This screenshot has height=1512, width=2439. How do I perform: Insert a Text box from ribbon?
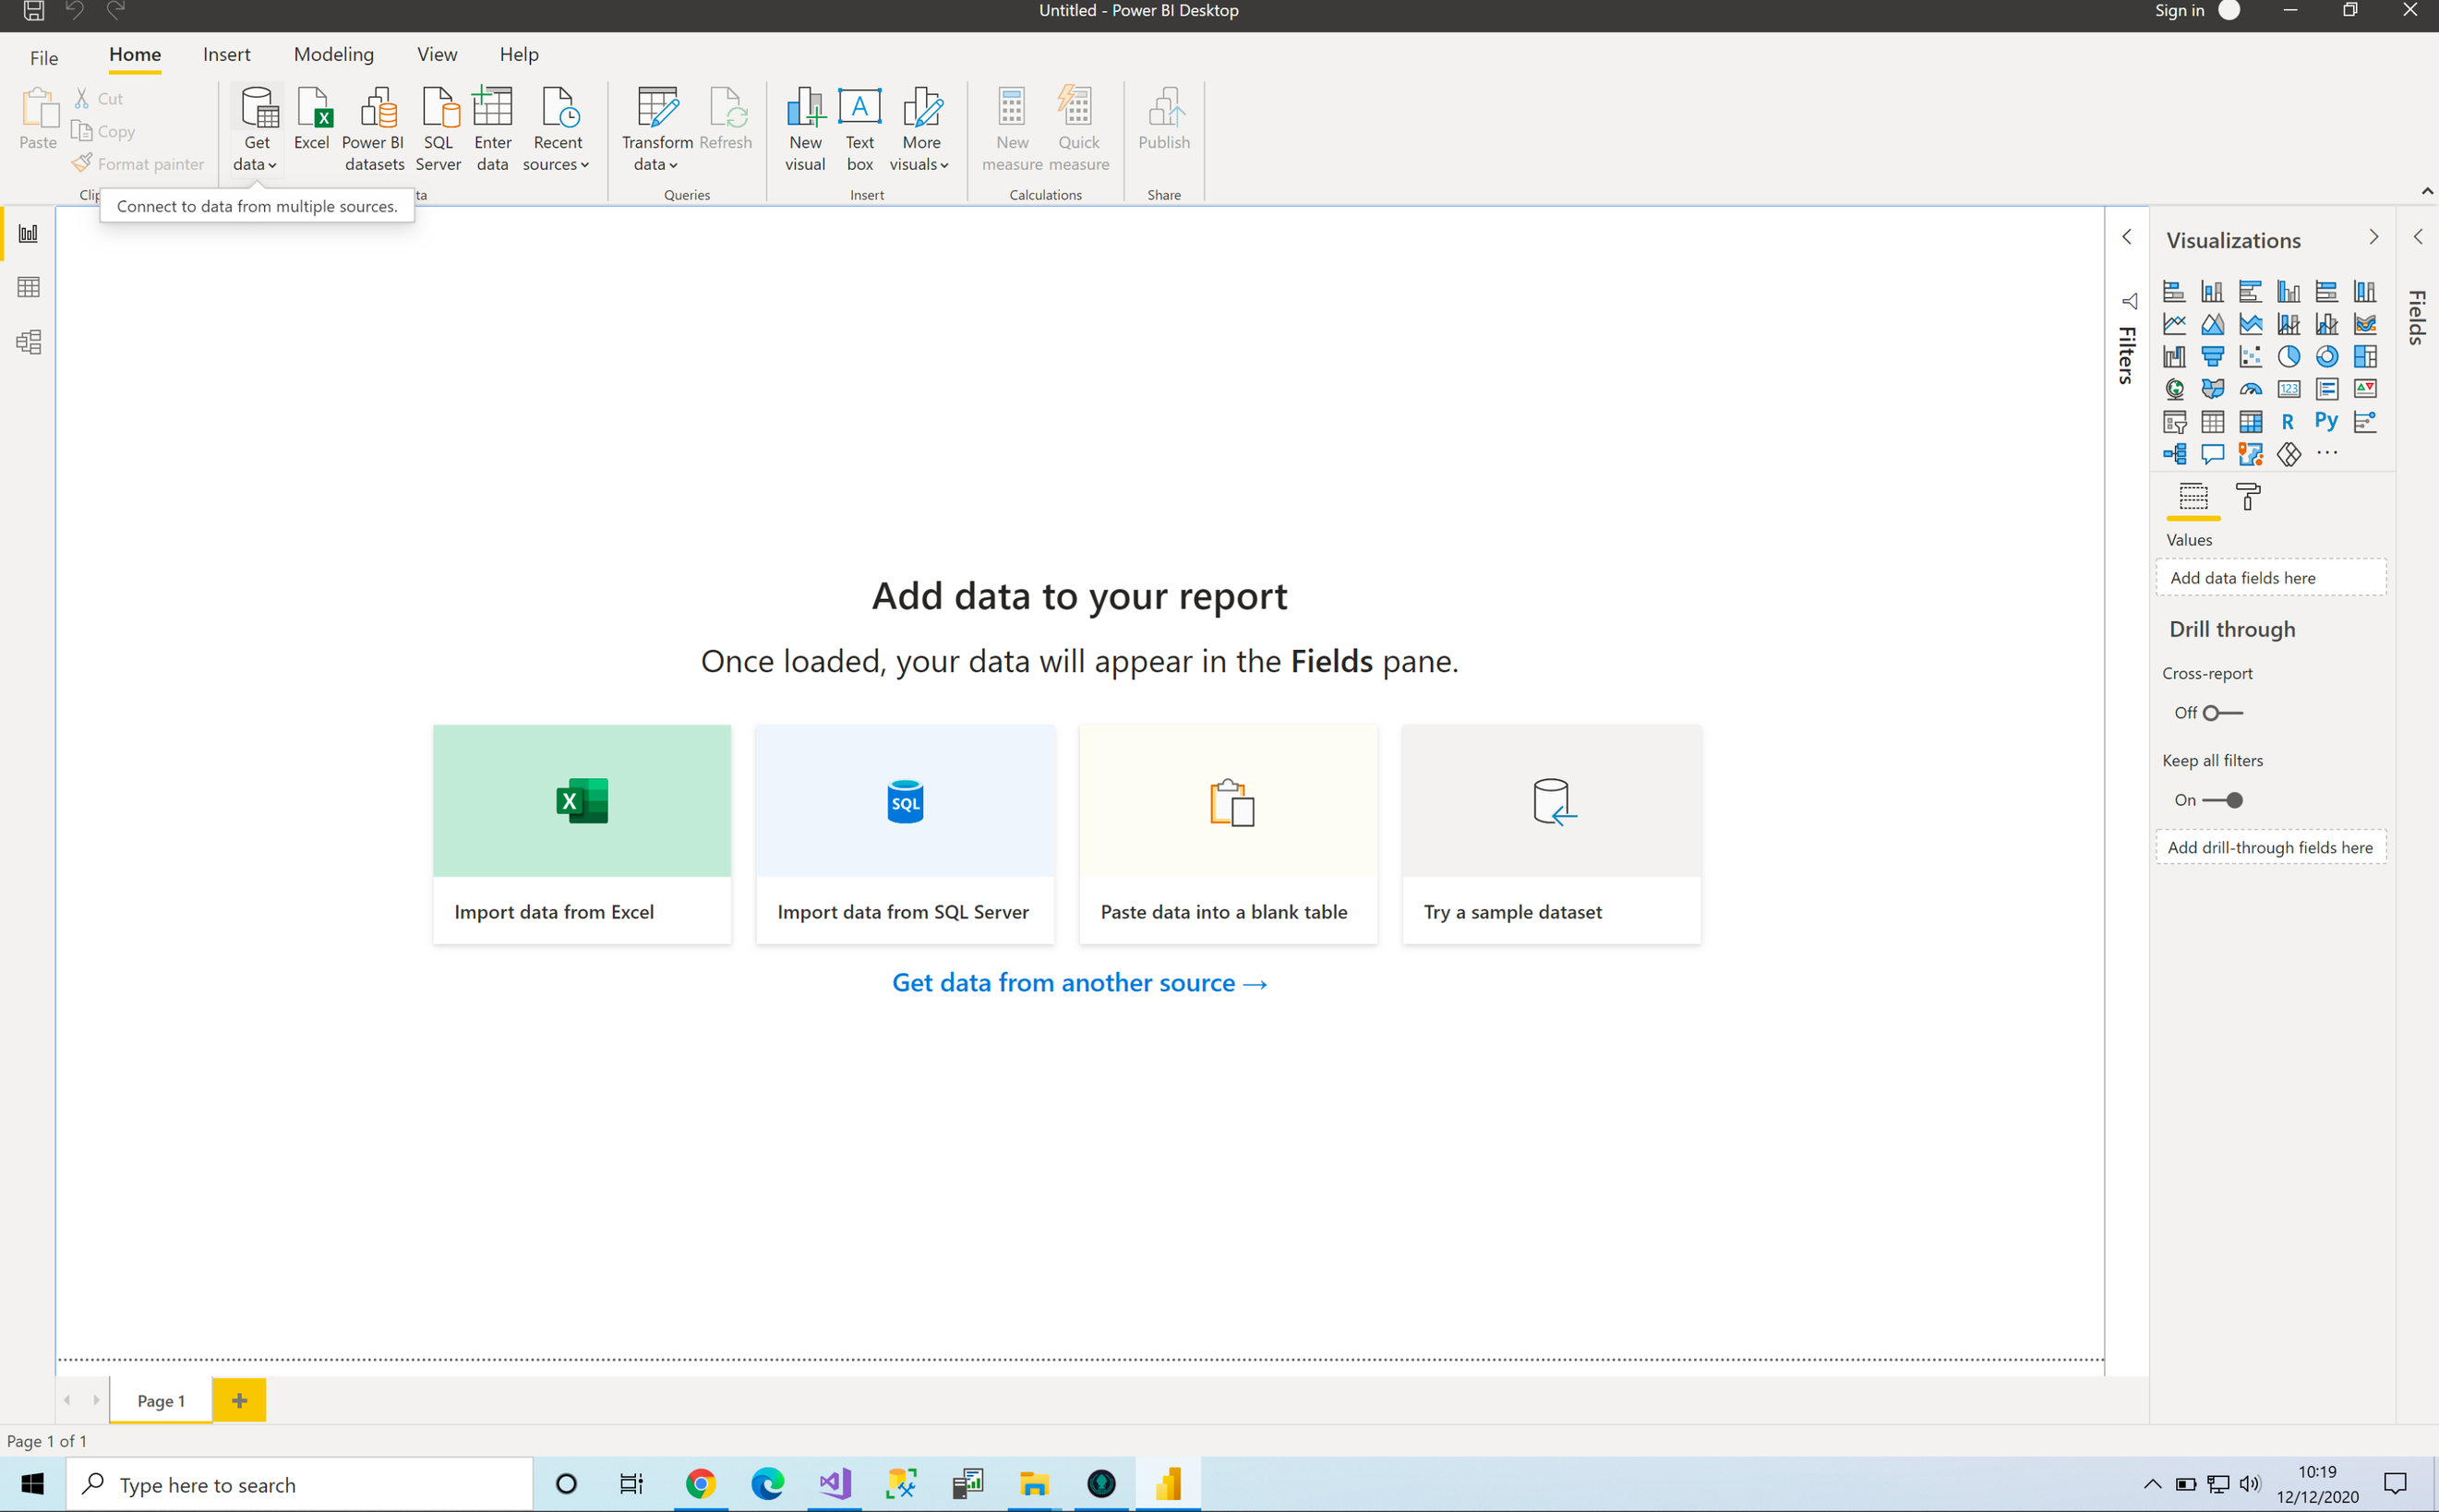(859, 130)
